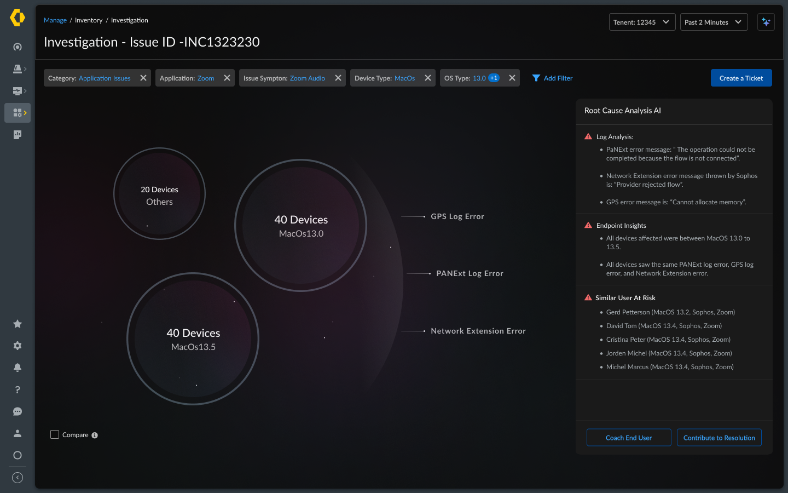Click the yellow hexagon logo in sidebar
Screen dimensions: 788x493
point(18,18)
